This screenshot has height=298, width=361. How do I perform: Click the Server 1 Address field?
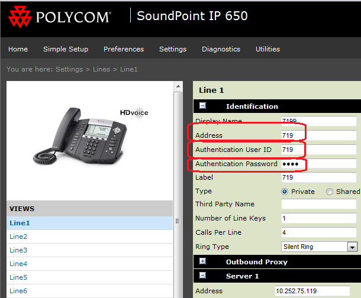click(312, 291)
